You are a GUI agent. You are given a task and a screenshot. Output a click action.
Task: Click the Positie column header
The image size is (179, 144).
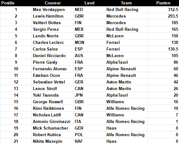click(16, 3)
